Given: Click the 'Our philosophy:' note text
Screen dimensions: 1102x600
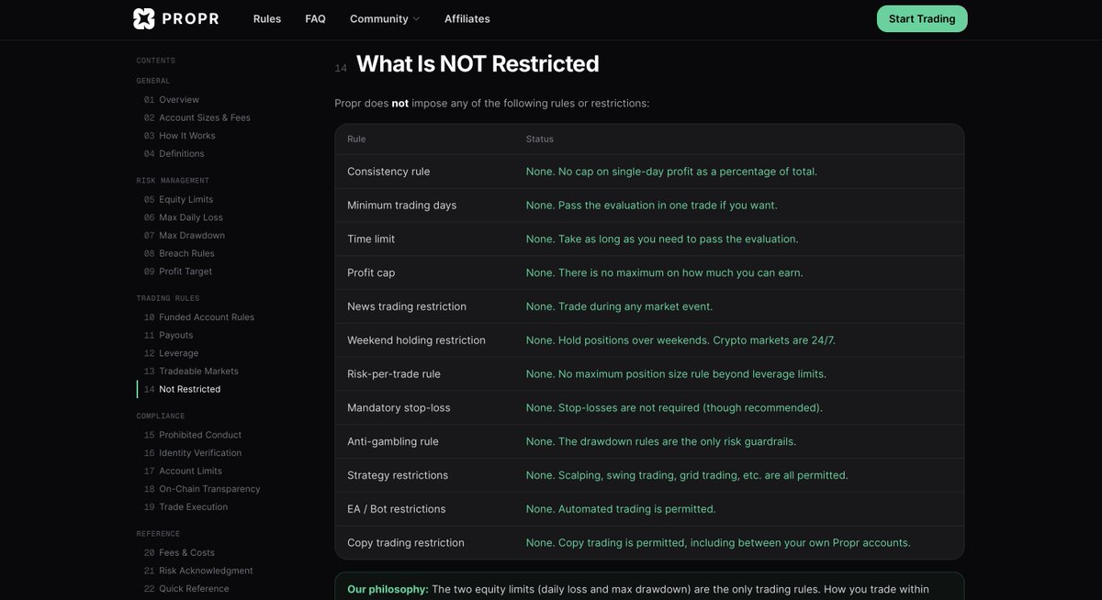Looking at the screenshot, I should pyautogui.click(x=388, y=589).
